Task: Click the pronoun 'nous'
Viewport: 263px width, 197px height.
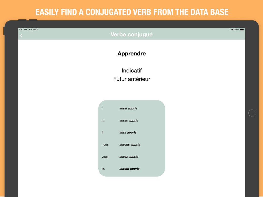Action: point(105,145)
